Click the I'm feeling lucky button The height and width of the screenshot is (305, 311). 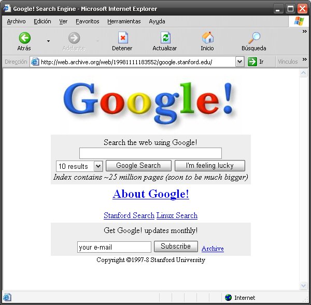[x=209, y=166]
